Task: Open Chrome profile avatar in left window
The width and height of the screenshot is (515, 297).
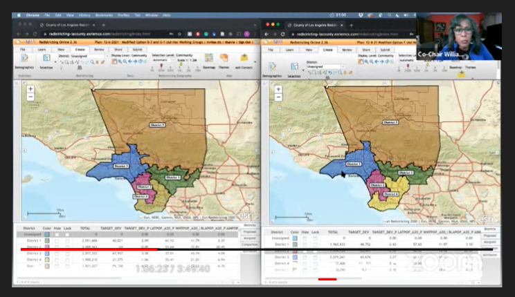Action: 246,34
